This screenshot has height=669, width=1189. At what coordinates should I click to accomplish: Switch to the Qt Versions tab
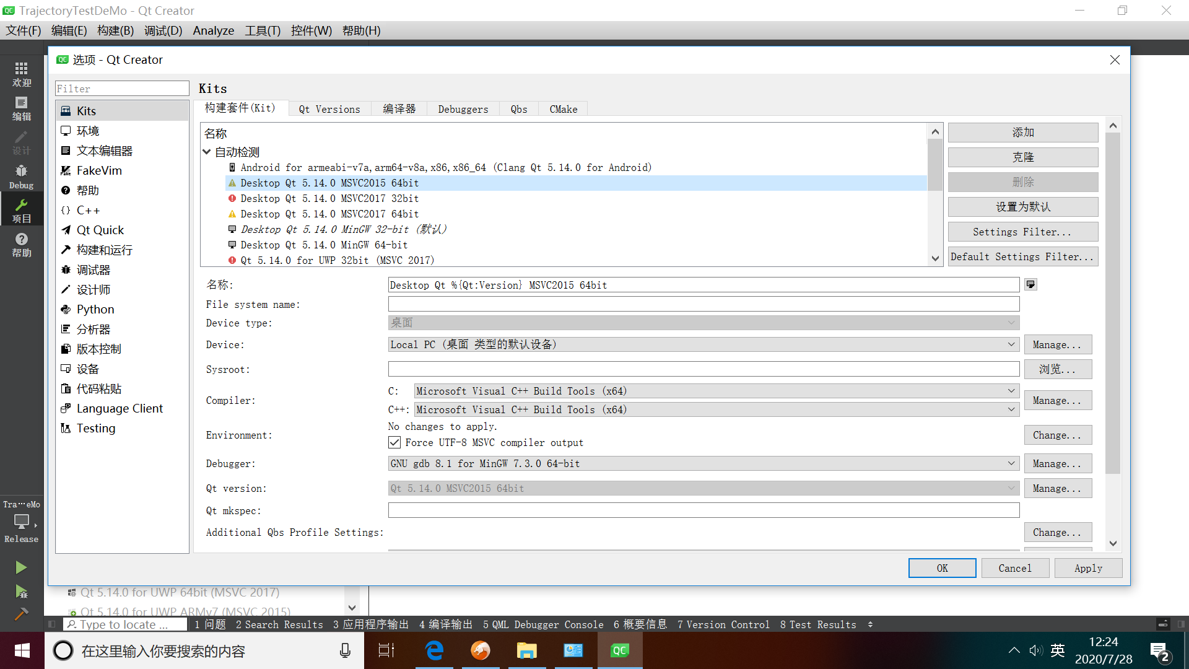329,109
